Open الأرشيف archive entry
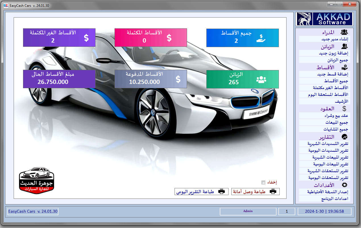 coord(324,101)
